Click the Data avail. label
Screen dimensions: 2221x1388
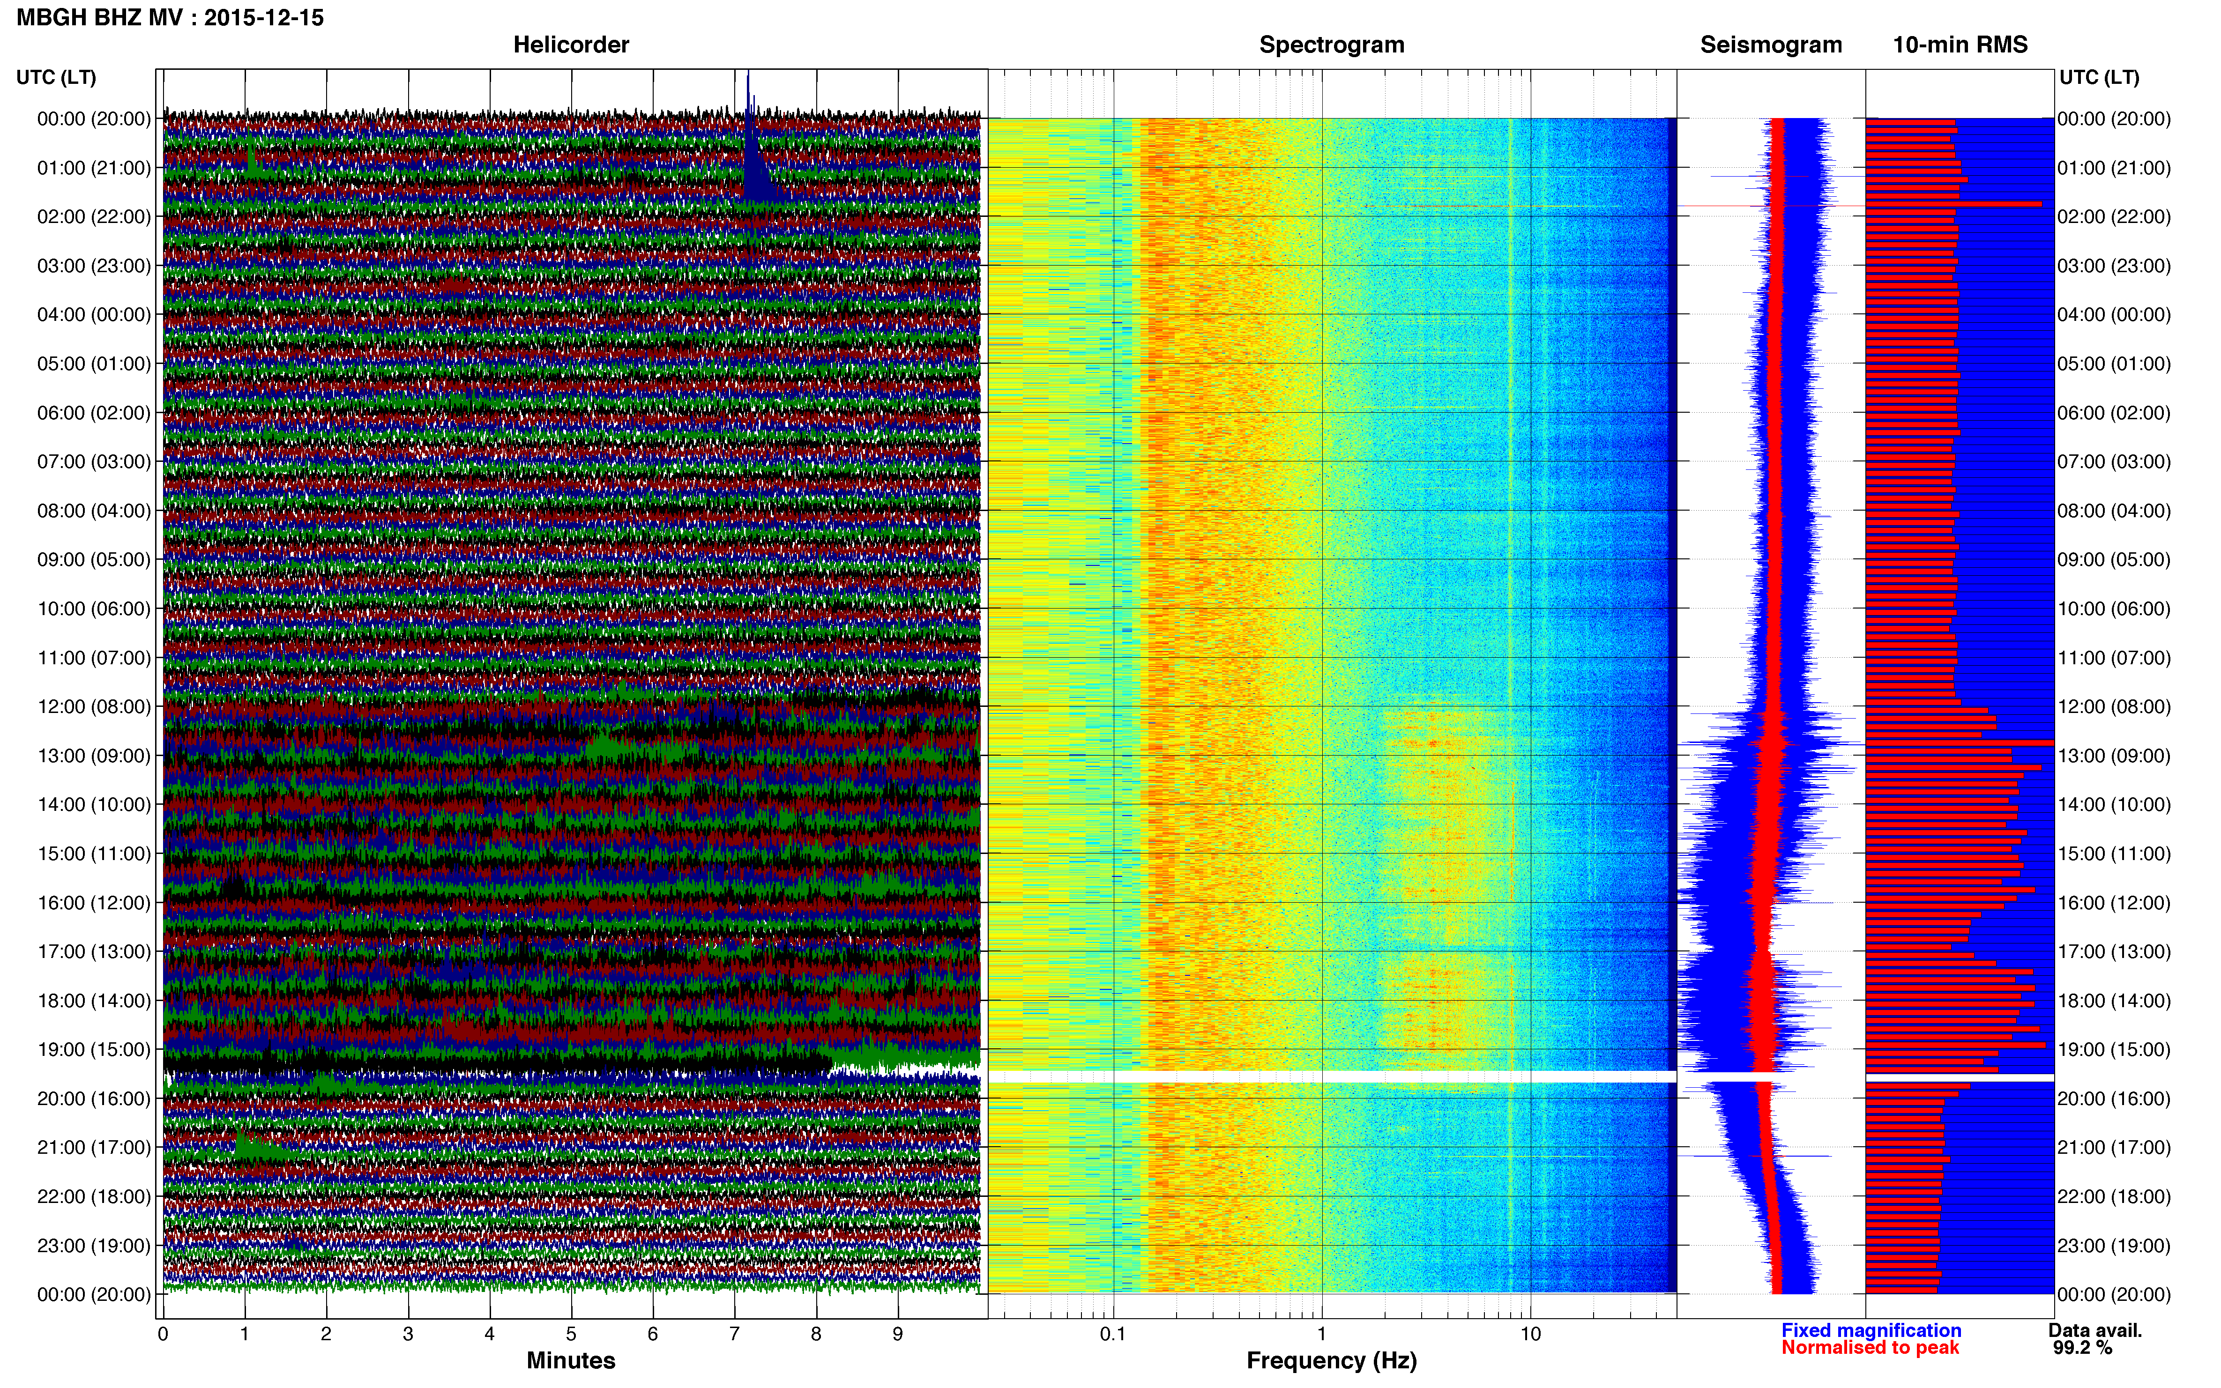coord(2095,1330)
